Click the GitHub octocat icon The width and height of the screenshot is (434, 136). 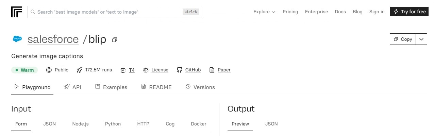[180, 70]
